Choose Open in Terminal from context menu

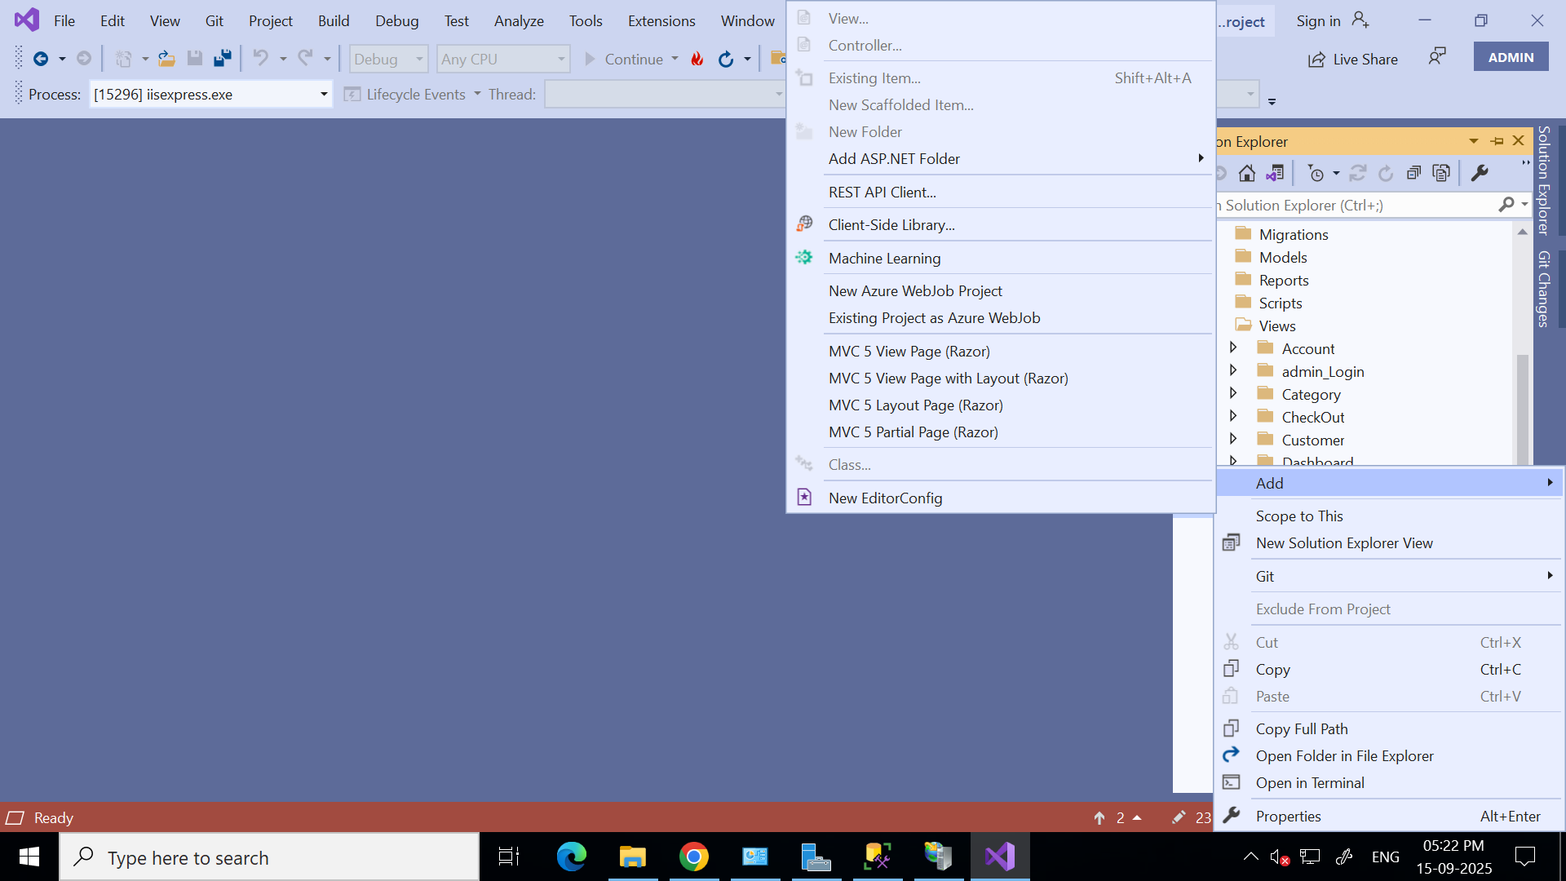click(x=1309, y=783)
